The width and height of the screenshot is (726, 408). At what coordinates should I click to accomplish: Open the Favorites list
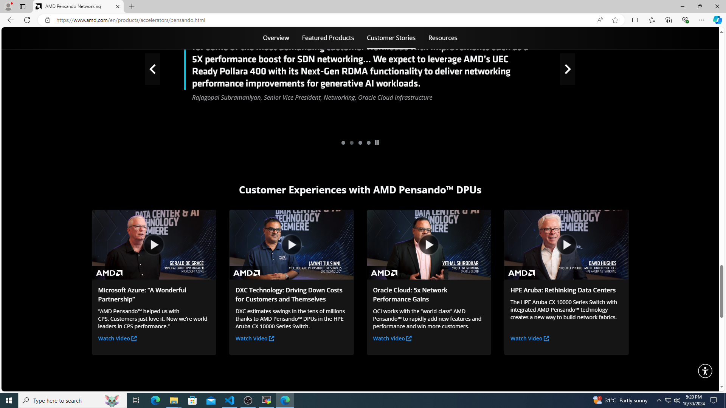pos(652,20)
